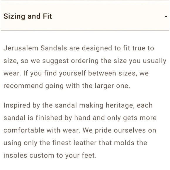Screen dimensions: 170x170
Task: Click the word 'Inspired' starting the second paragraph
Action: pos(17,106)
